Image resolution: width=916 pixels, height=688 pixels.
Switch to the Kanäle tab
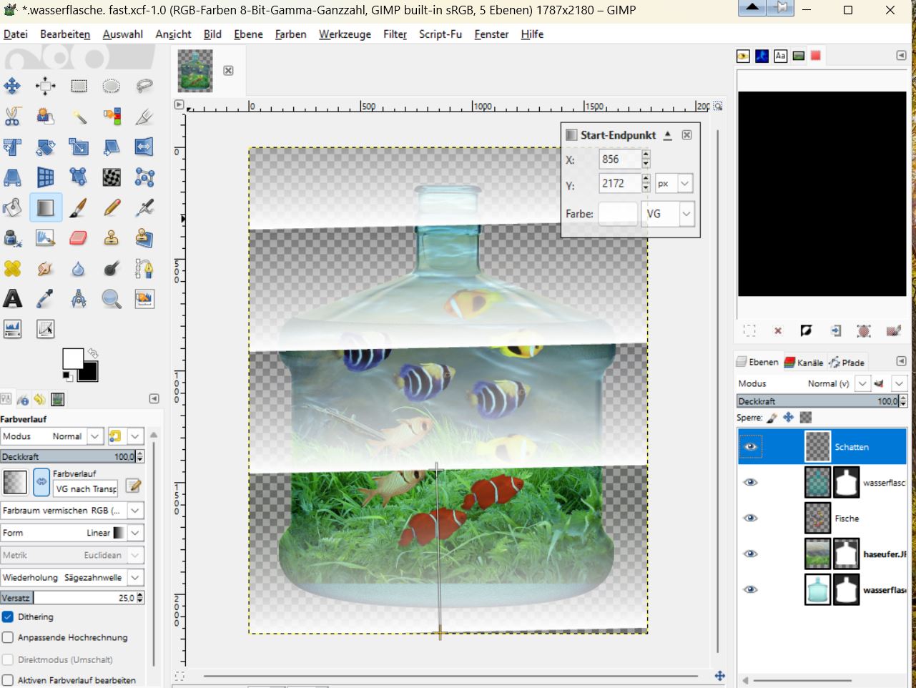(806, 363)
